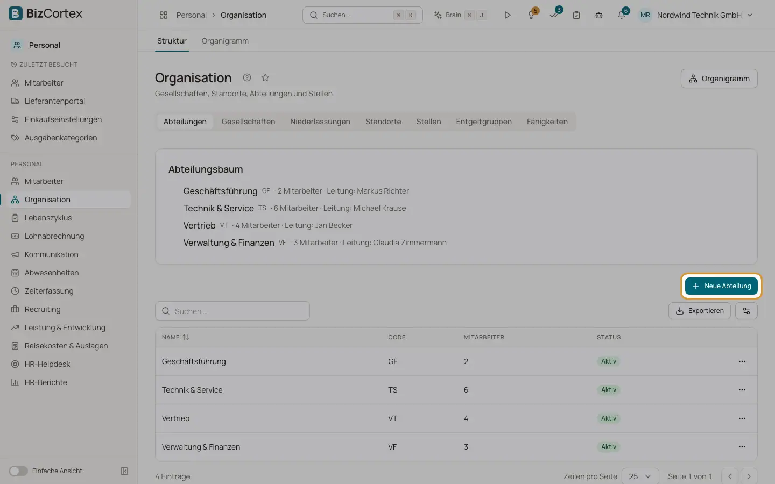Switch to the Organigramm tab
775x484 pixels.
pyautogui.click(x=225, y=41)
